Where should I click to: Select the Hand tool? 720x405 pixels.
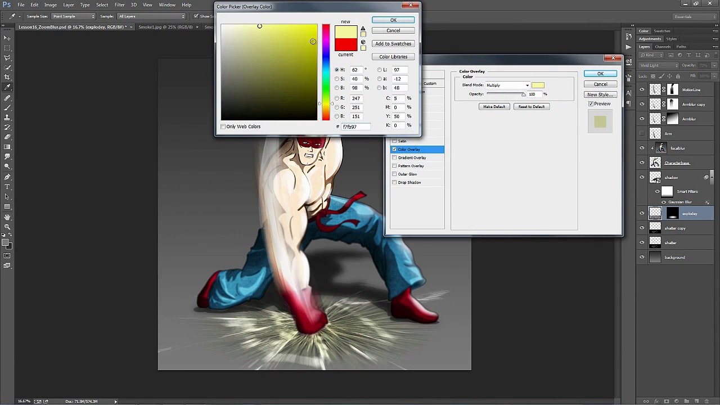tap(7, 217)
